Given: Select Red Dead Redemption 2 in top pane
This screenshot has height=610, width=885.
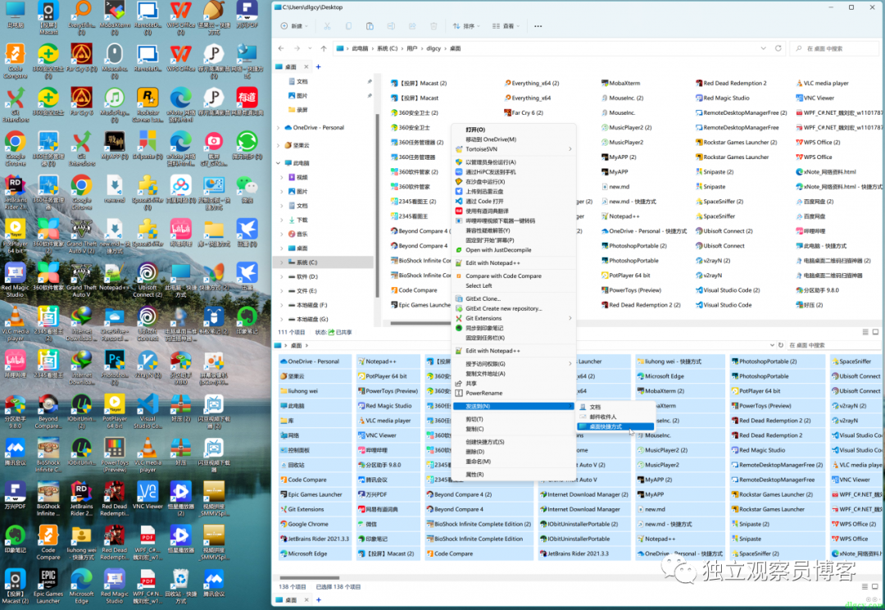Looking at the screenshot, I should (x=731, y=83).
